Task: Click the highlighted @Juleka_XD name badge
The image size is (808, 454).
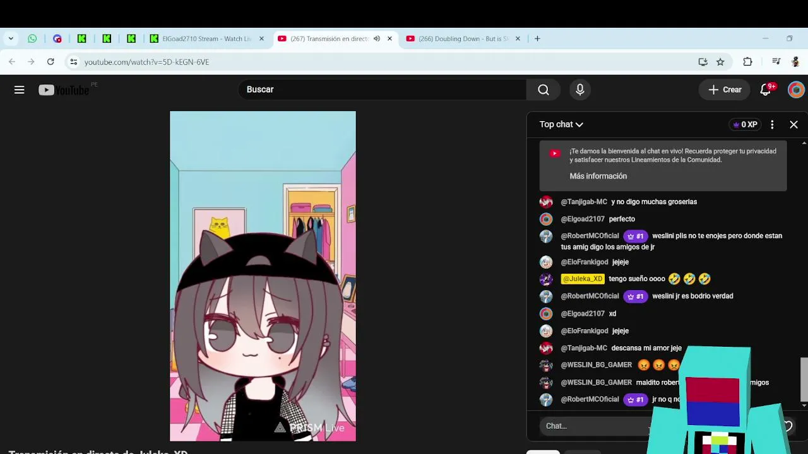Action: (583, 279)
